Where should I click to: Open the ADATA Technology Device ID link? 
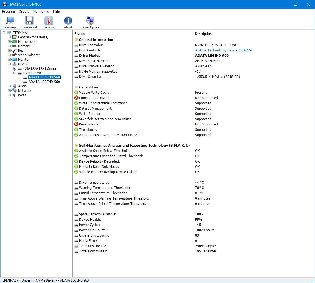(223, 50)
